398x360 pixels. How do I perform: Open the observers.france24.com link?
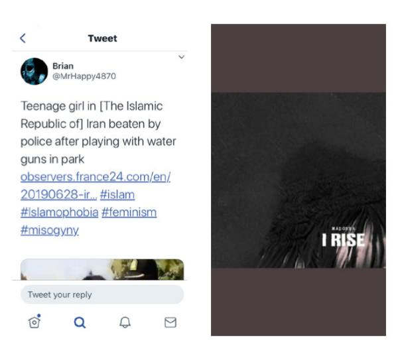coord(96,177)
